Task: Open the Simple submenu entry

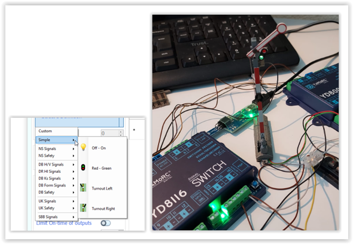Action: [56, 140]
